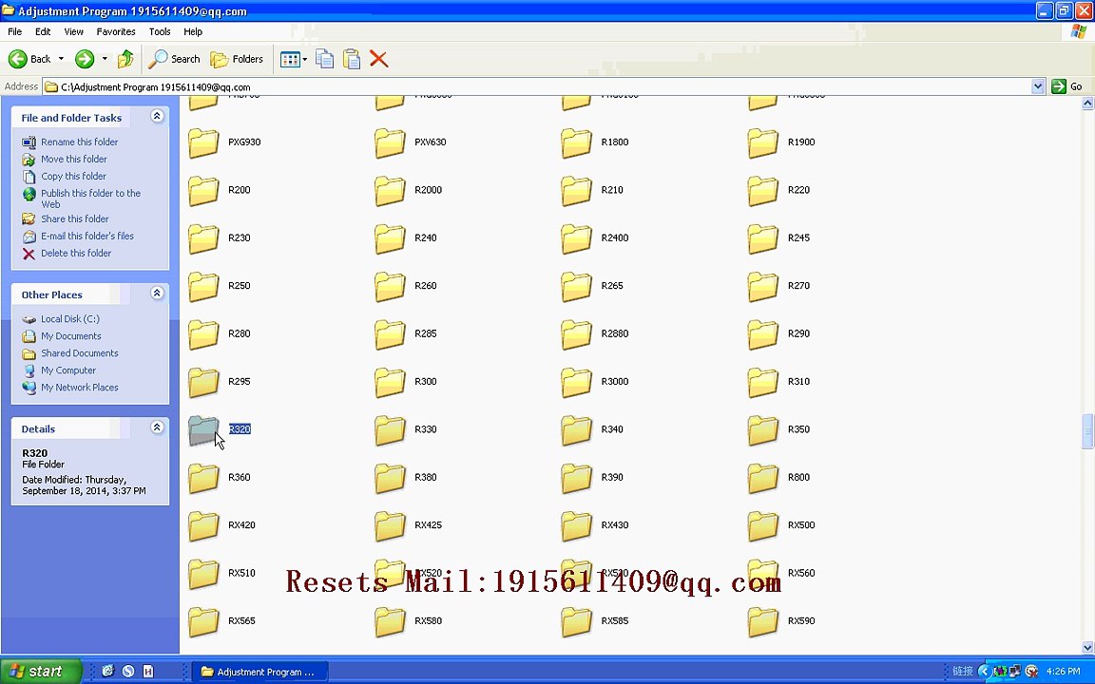Select the PXG930 folder icon
Viewport: 1095px width, 684px height.
coord(204,143)
